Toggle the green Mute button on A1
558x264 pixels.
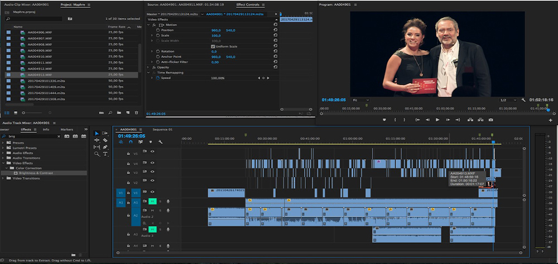pyautogui.click(x=151, y=201)
